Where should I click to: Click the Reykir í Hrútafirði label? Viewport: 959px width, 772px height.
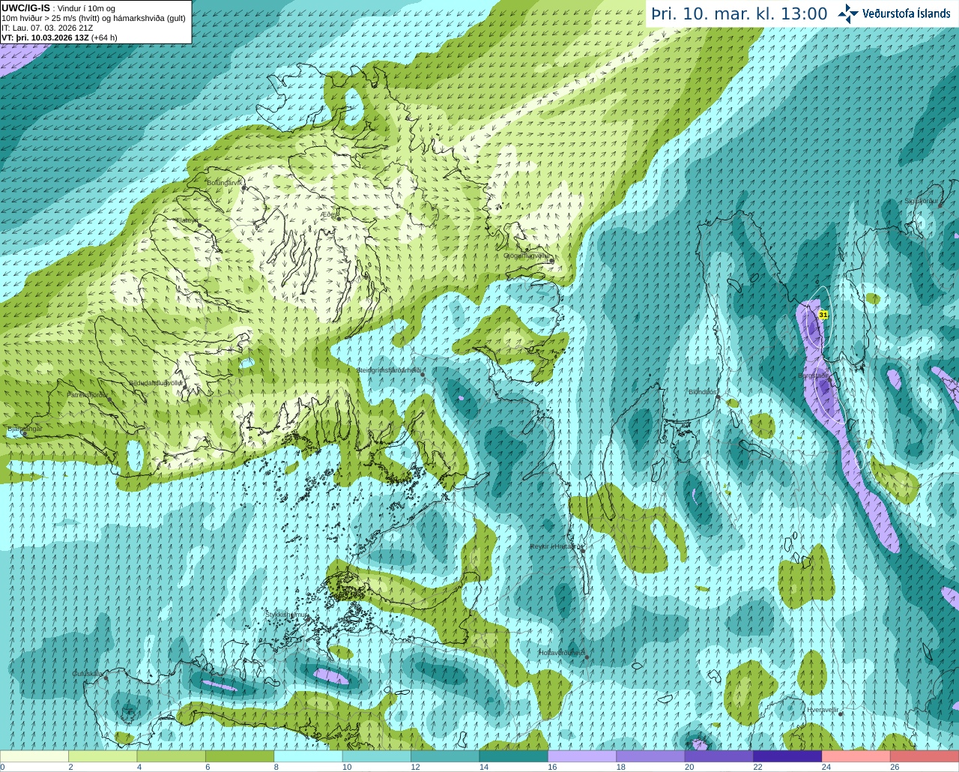click(557, 546)
